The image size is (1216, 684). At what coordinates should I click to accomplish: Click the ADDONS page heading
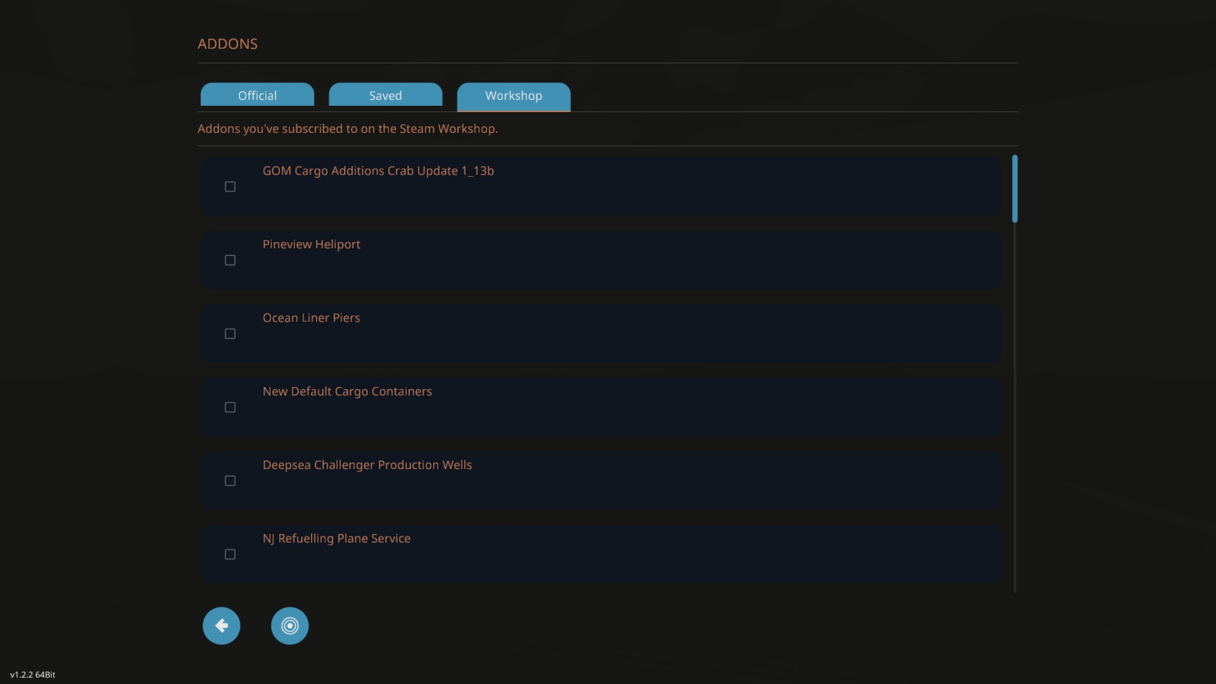[x=227, y=44]
